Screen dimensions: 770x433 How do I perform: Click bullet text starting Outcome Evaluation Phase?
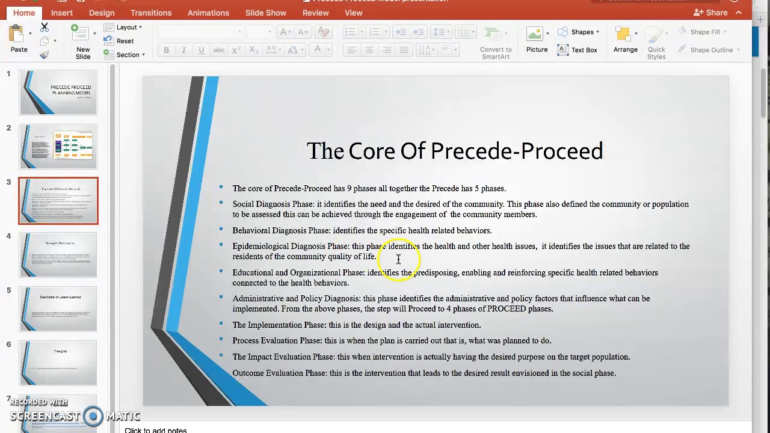point(424,373)
